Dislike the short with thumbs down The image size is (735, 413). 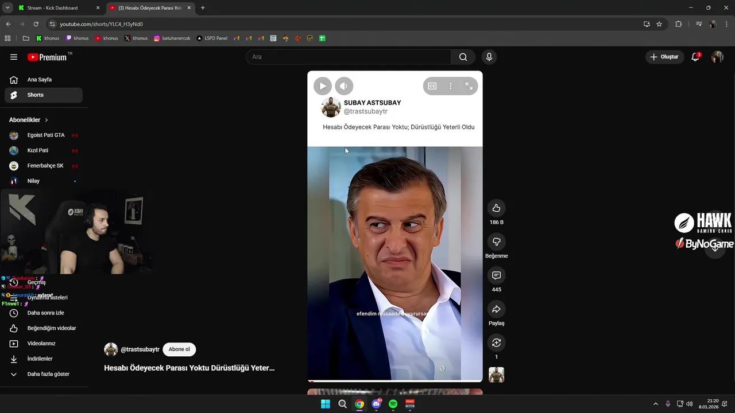point(496,241)
